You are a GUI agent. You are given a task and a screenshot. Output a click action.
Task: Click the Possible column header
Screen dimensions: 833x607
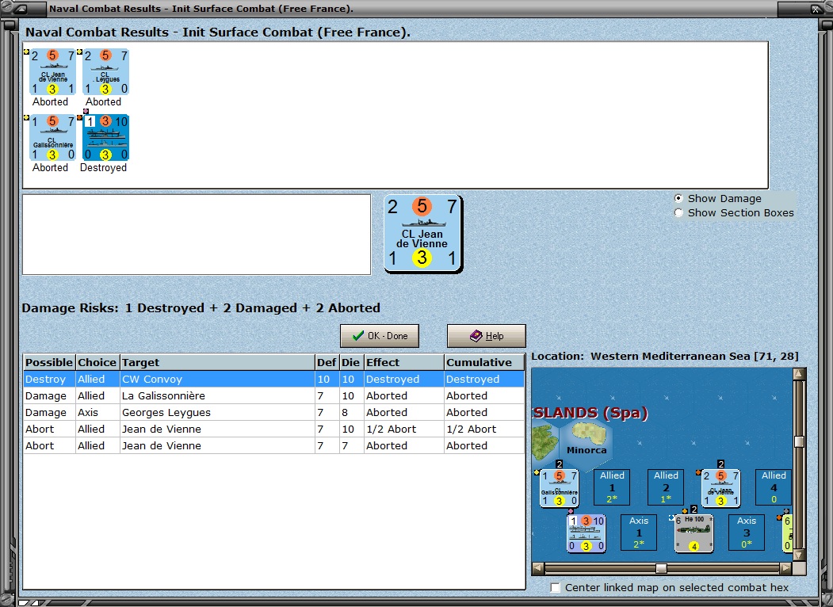coord(49,362)
